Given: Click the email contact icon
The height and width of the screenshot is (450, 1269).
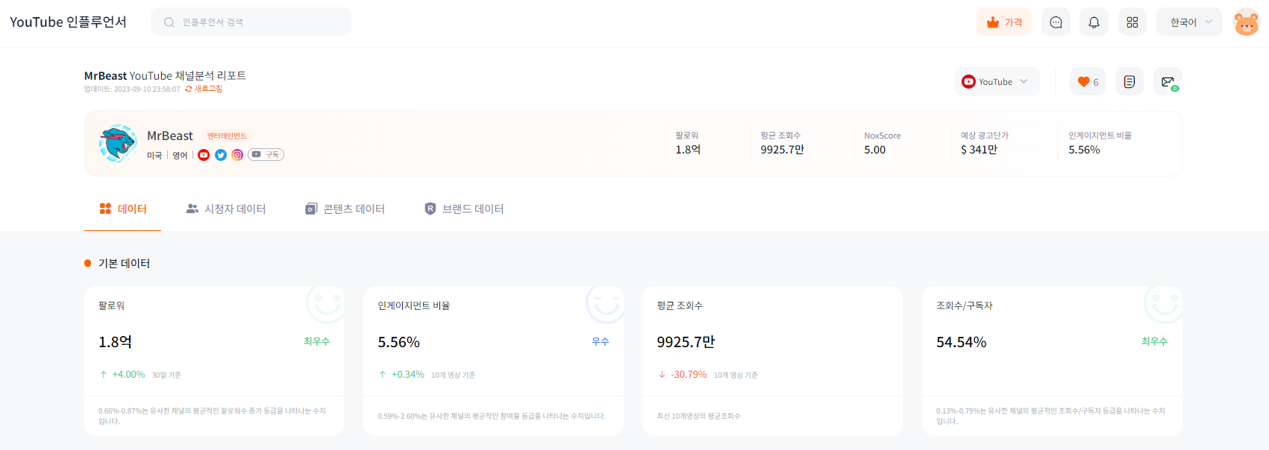Looking at the screenshot, I should pyautogui.click(x=1168, y=82).
